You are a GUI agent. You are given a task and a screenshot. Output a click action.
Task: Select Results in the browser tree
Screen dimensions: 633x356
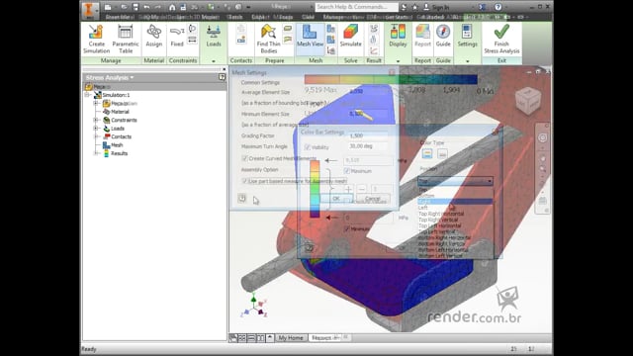tap(119, 153)
